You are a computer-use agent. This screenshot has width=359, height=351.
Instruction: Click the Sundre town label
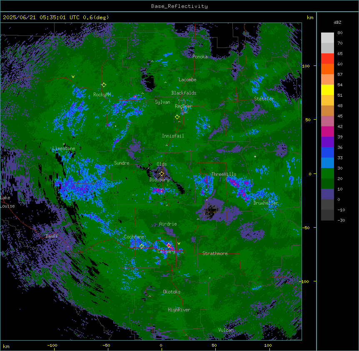pos(122,163)
